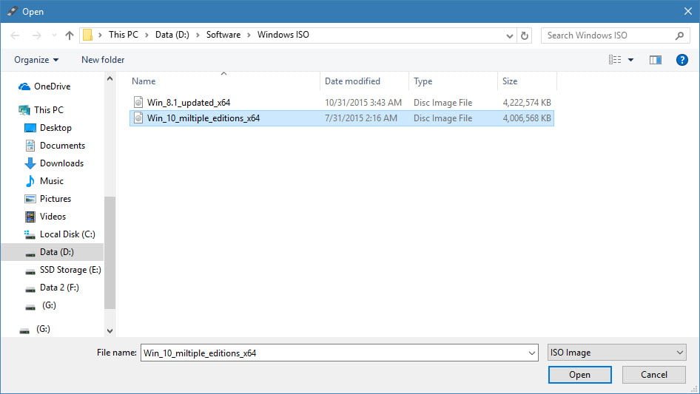Image resolution: width=700 pixels, height=394 pixels.
Task: Open the Organize menu
Action: pos(36,60)
